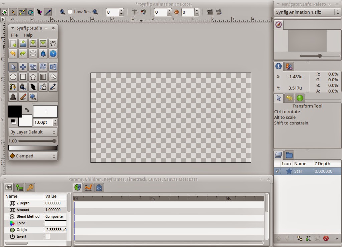
Task: Select the Text tool
Action: [x=13, y=97]
